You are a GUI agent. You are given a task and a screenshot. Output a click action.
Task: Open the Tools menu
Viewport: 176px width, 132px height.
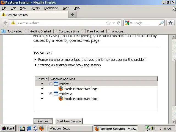[66, 8]
